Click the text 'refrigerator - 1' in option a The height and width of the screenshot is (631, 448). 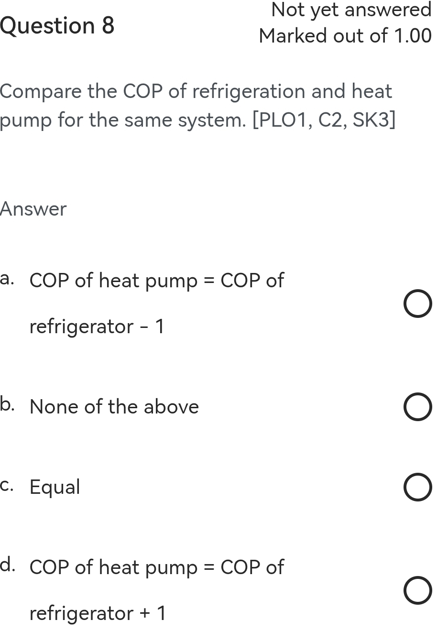[x=97, y=326]
